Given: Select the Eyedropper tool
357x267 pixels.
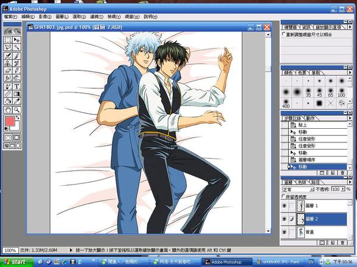Looking at the screenshot, I should [x=17, y=101].
